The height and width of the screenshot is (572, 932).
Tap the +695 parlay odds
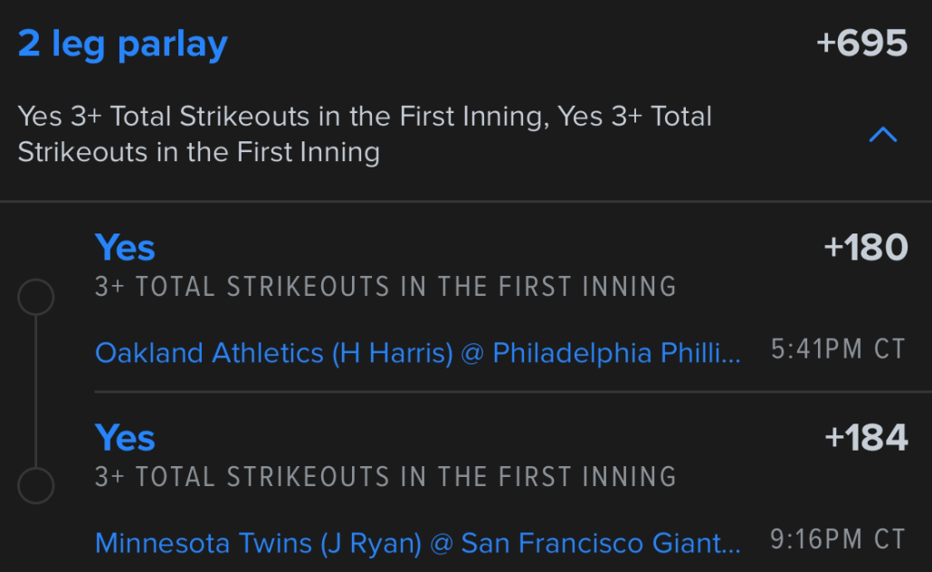pyautogui.click(x=861, y=43)
